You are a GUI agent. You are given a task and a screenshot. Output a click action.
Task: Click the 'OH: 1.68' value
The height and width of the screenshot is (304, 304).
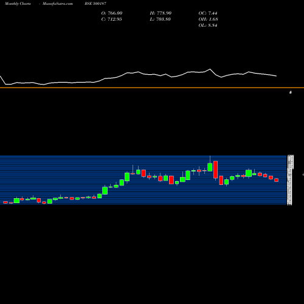[x=209, y=19]
